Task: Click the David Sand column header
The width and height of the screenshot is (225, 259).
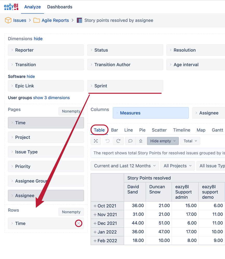Action: pos(135,192)
